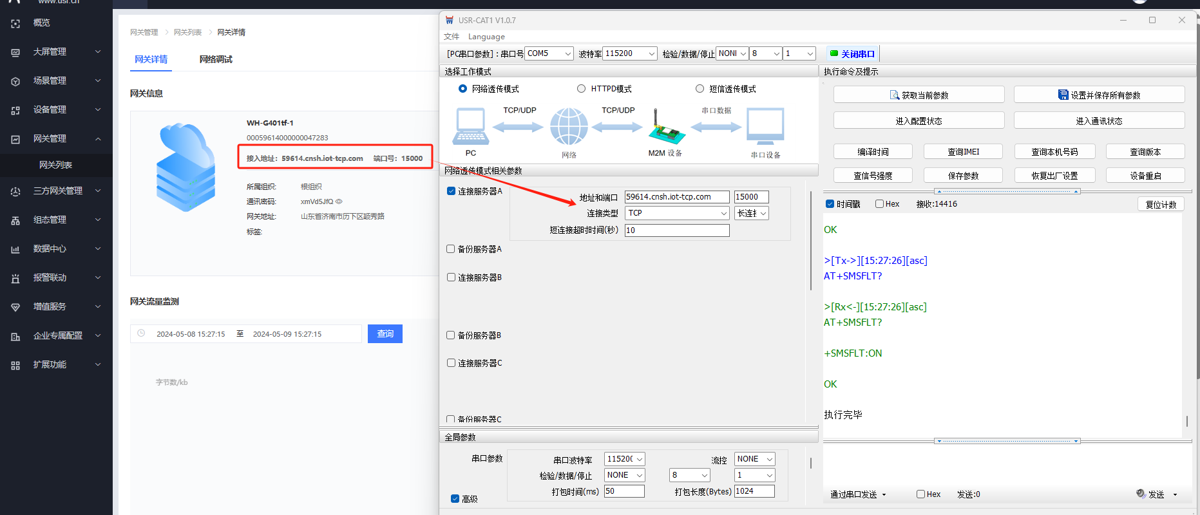Click the eye icon beside 通讯密码
The height and width of the screenshot is (515, 1200).
point(339,201)
